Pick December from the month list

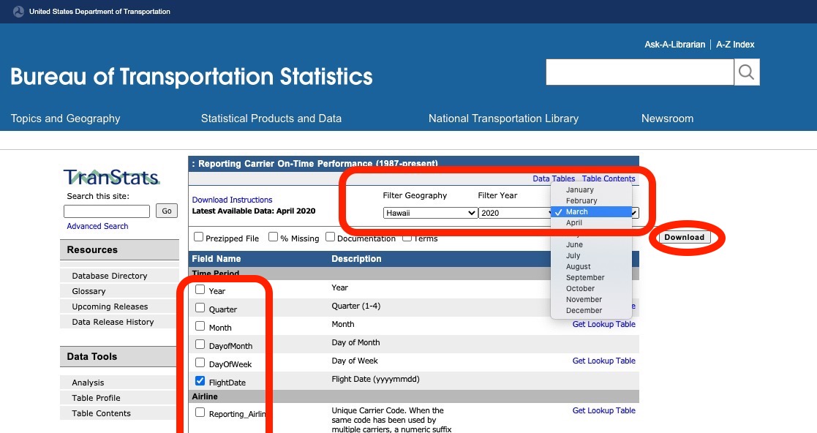(591, 310)
